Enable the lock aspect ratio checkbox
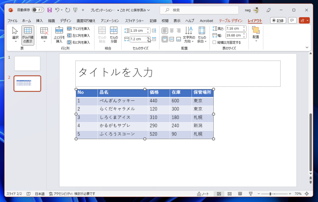 [214, 42]
